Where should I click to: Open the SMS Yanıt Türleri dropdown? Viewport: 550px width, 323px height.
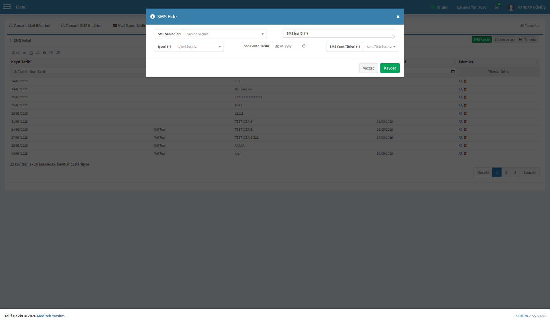(x=380, y=47)
